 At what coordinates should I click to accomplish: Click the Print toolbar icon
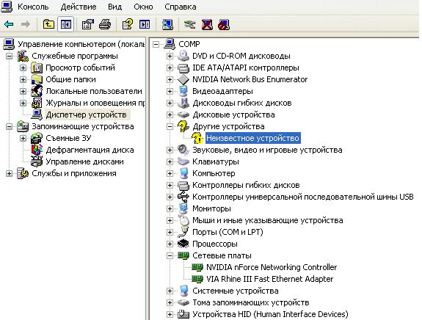coord(105,24)
